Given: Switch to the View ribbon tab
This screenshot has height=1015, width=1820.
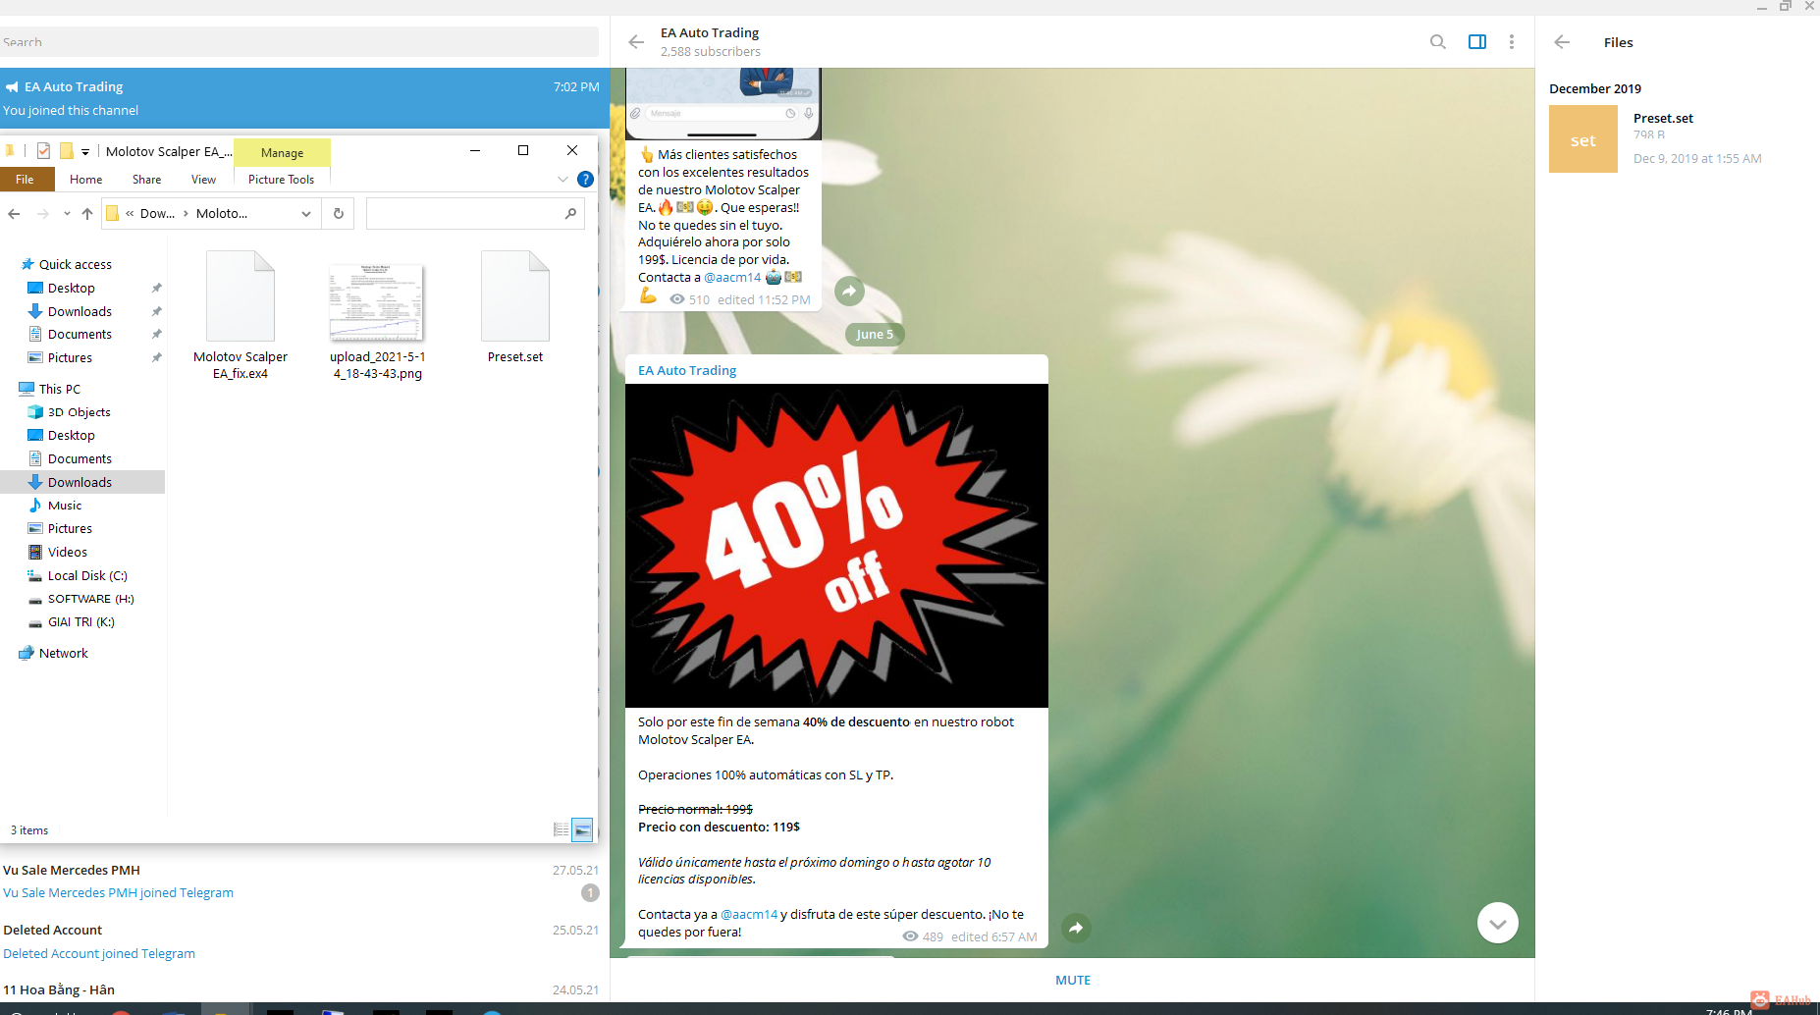Looking at the screenshot, I should pos(204,180).
